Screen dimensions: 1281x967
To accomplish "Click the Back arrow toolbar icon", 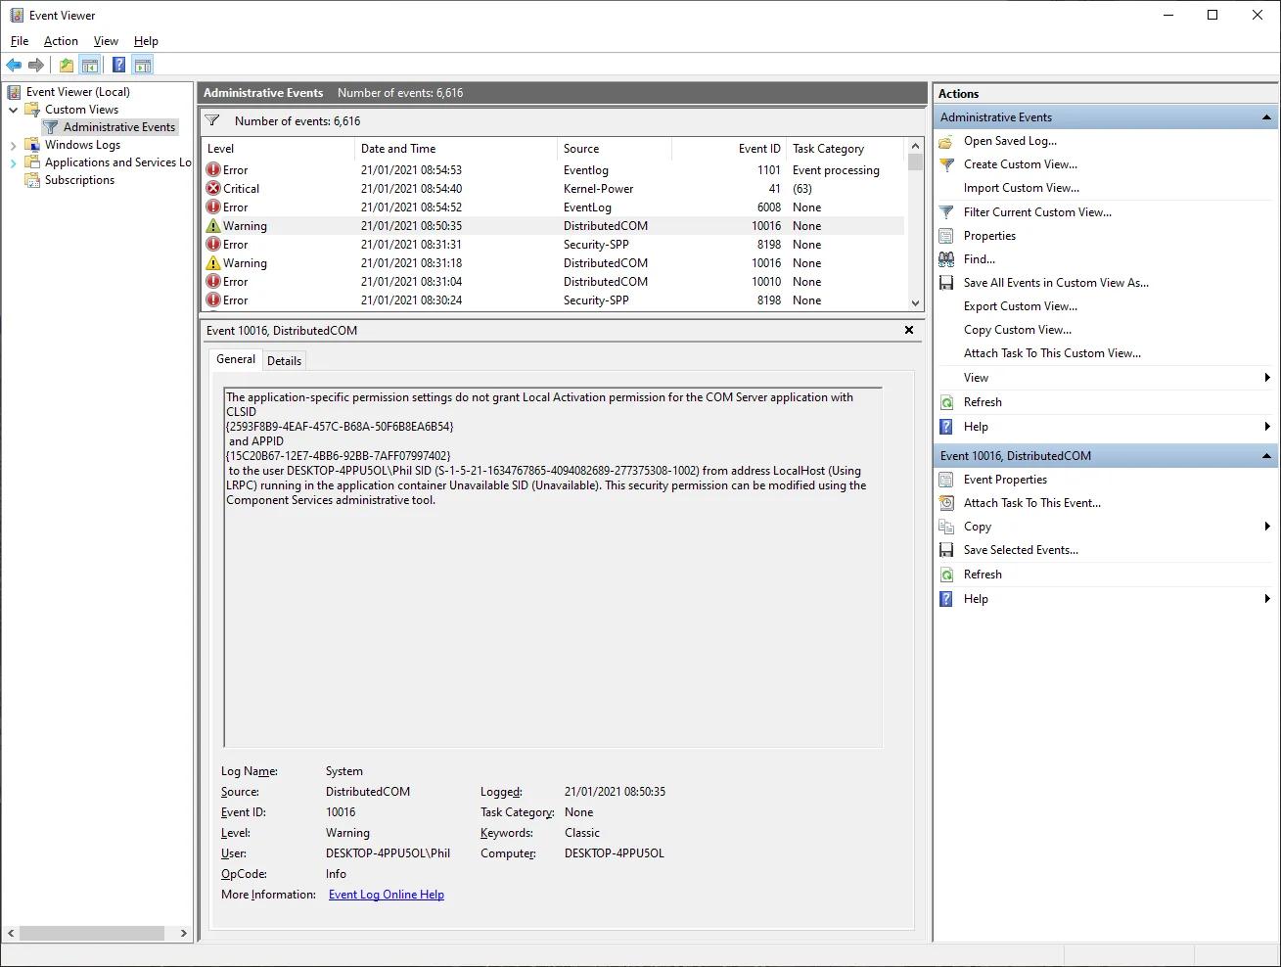I will pyautogui.click(x=14, y=66).
